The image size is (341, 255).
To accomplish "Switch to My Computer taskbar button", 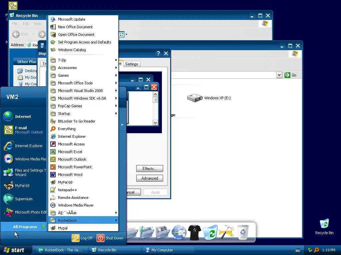I will [x=168, y=250].
